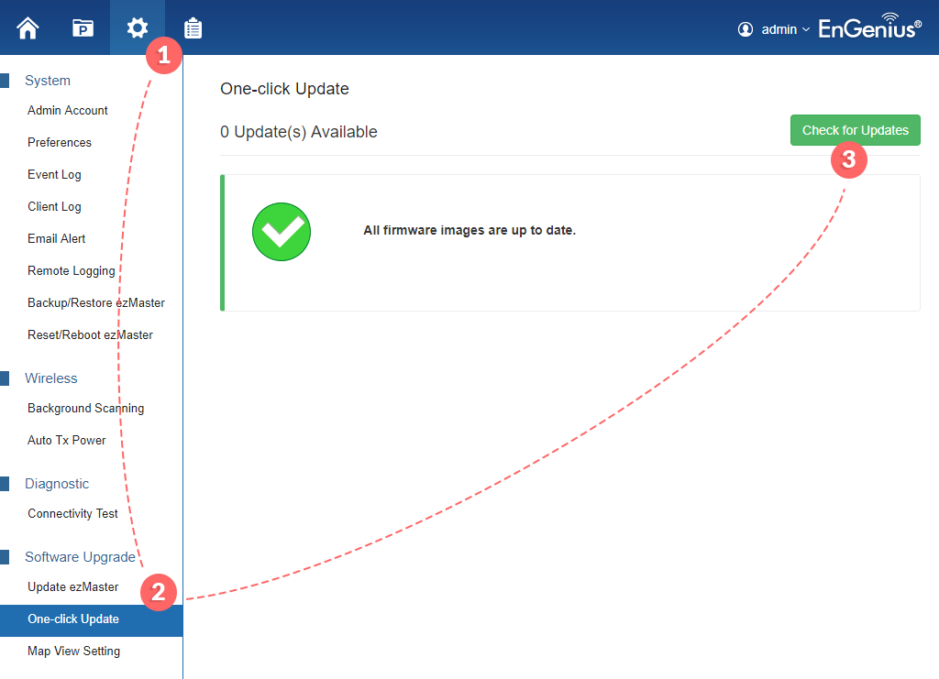
Task: Open Connectivity Test page
Action: pyautogui.click(x=72, y=514)
